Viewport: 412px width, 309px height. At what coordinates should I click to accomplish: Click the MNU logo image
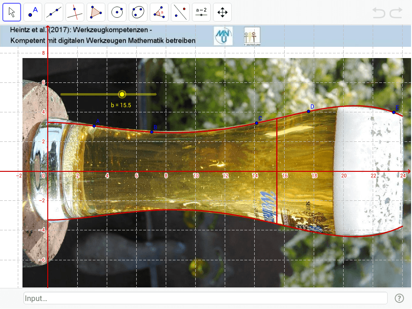click(223, 36)
